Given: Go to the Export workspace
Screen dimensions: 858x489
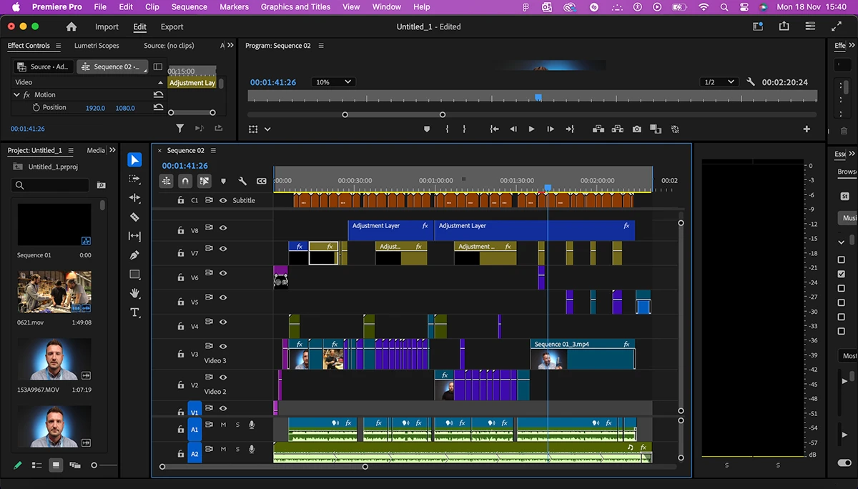Looking at the screenshot, I should (172, 27).
